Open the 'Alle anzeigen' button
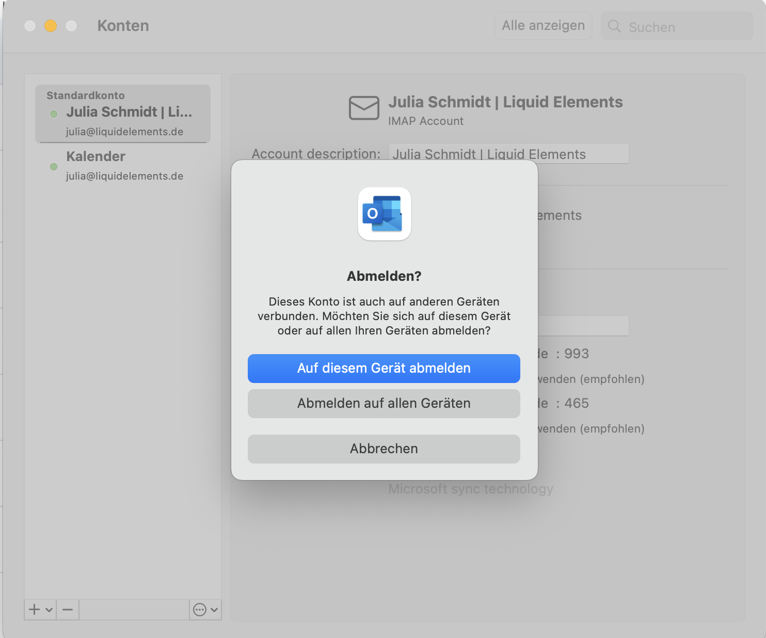Image resolution: width=766 pixels, height=638 pixels. tap(543, 26)
